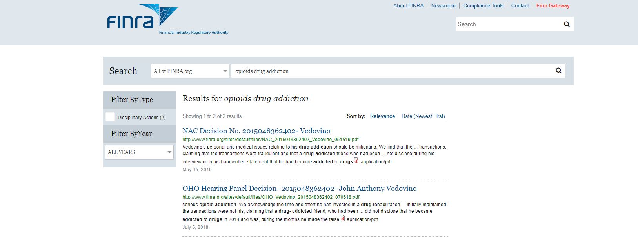Click the 'Sort by:' label
The image size is (638, 252).
pos(356,116)
